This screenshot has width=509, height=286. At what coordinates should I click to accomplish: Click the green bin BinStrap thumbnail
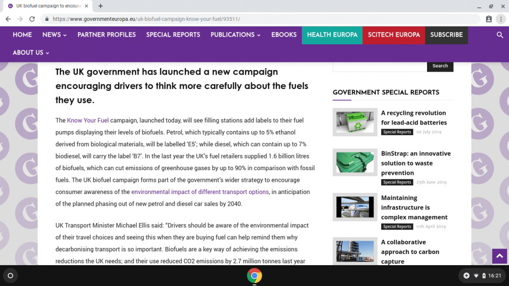[x=355, y=162]
